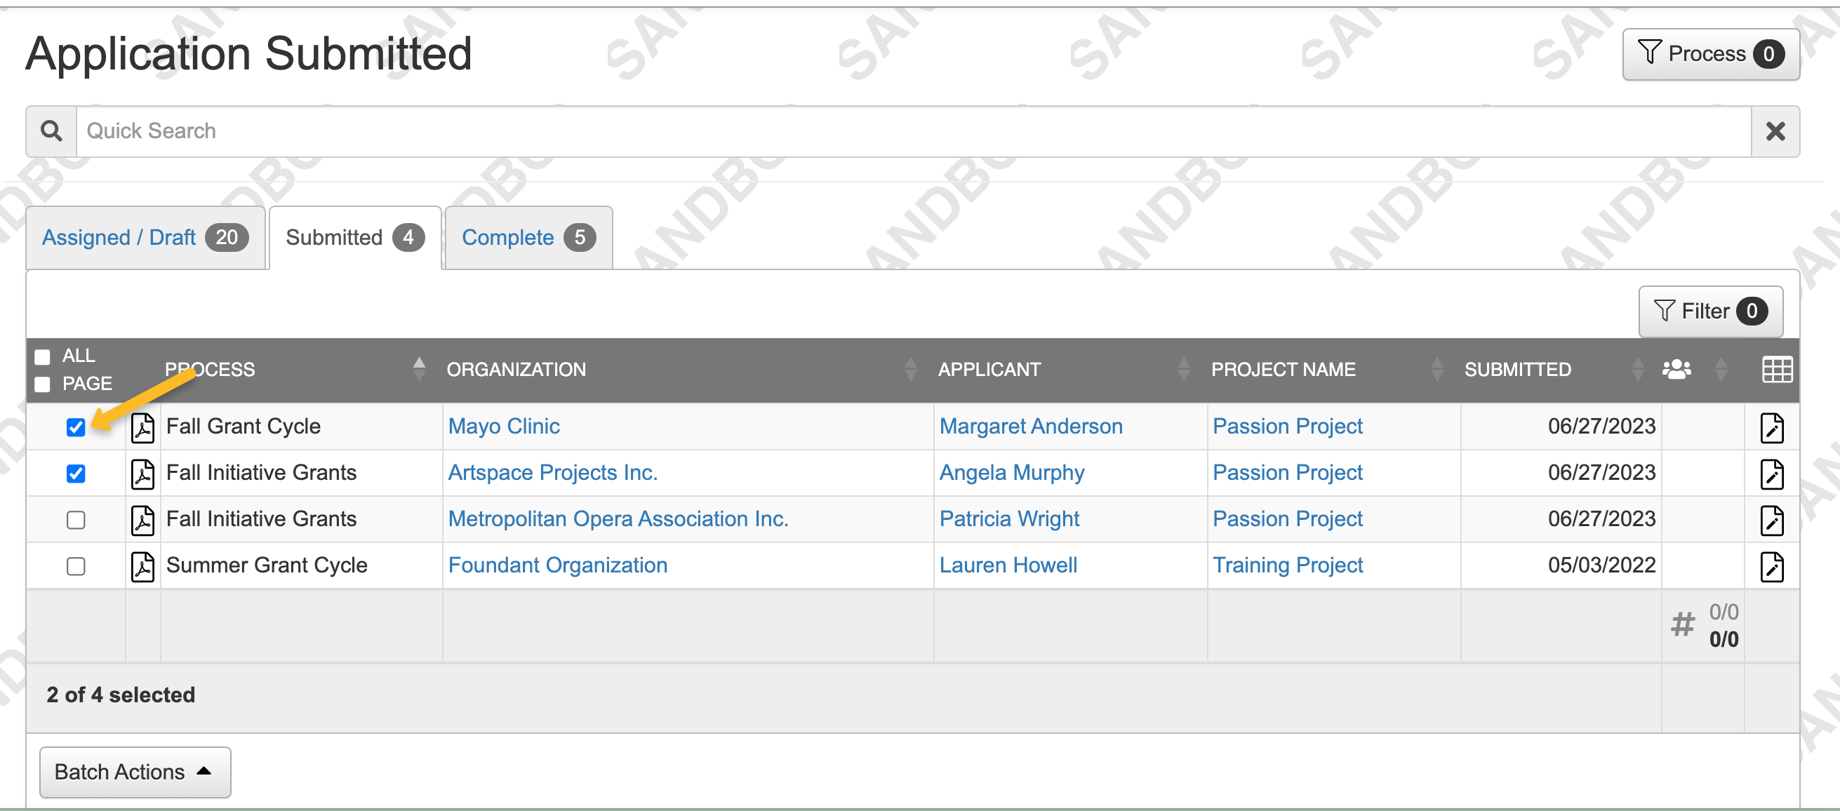This screenshot has height=811, width=1840.
Task: Click the Process filter button
Action: [1709, 53]
